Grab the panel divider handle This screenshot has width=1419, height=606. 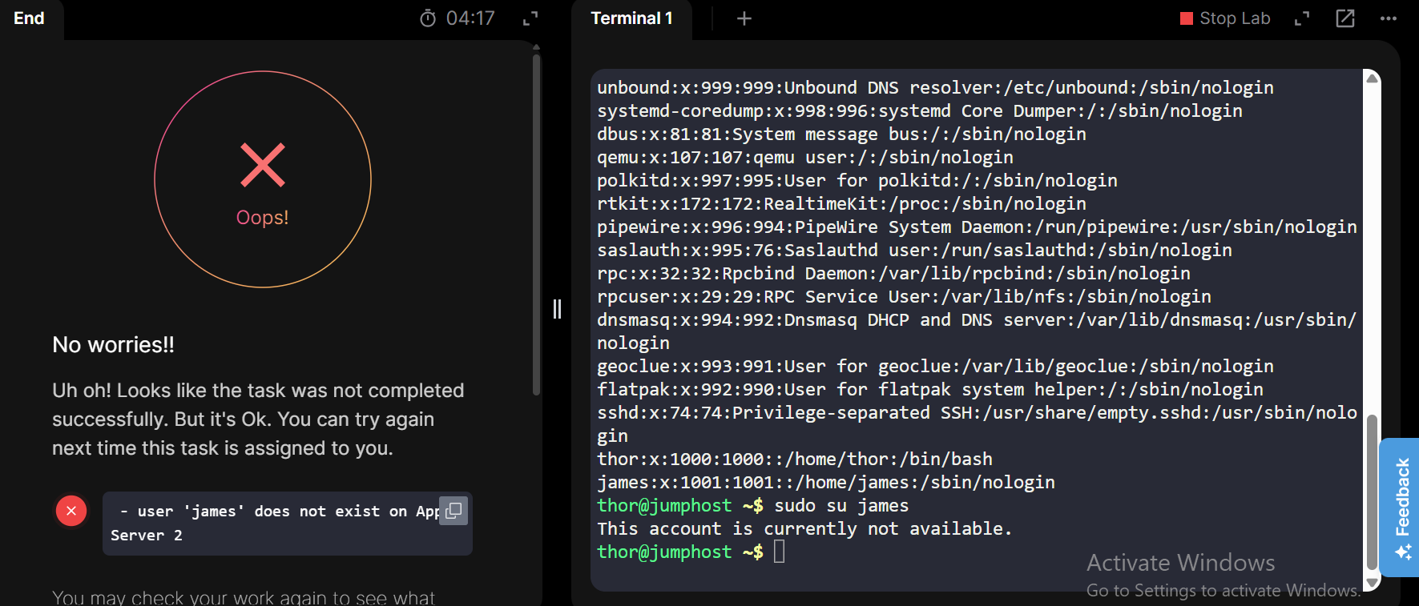(557, 309)
